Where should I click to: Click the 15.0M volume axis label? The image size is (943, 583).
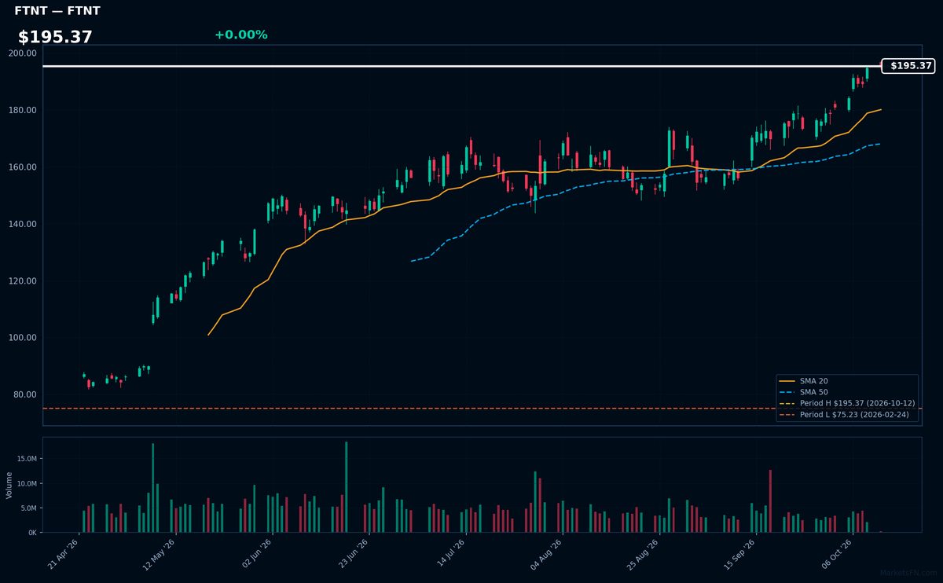coord(25,458)
